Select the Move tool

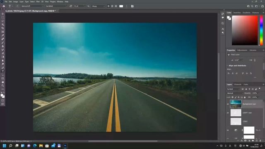click(3, 14)
